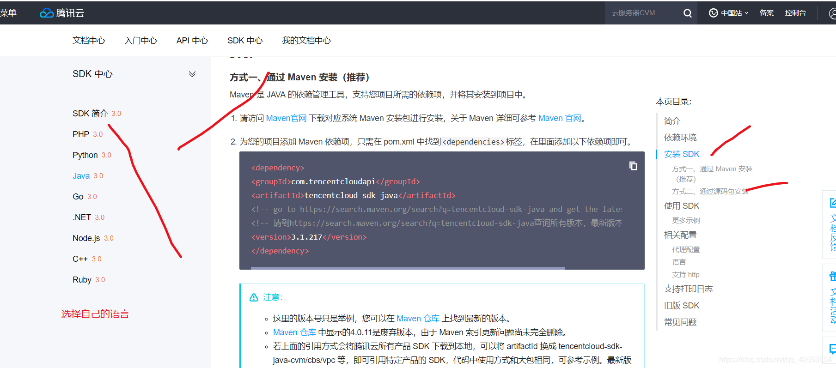The height and width of the screenshot is (368, 836).
Task: Focus the 云服务器CVM search field
Action: 644,13
